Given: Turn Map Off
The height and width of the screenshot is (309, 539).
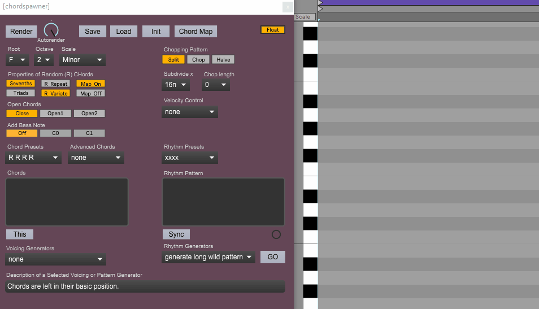Looking at the screenshot, I should click(x=91, y=93).
